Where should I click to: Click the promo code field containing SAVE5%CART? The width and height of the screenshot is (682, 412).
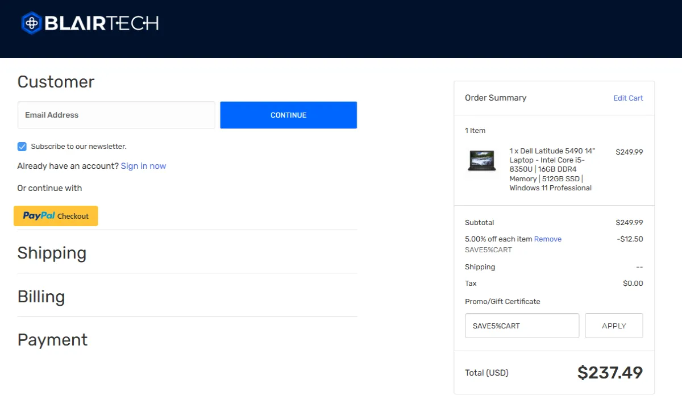[522, 326]
